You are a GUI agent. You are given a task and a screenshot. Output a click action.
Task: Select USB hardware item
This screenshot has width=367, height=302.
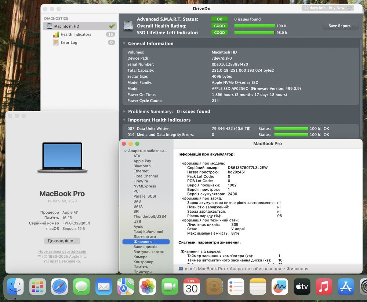coord(137,221)
